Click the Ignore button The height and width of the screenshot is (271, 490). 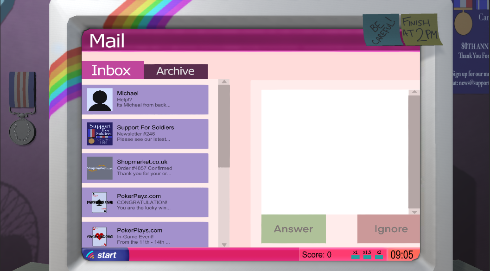tap(389, 229)
